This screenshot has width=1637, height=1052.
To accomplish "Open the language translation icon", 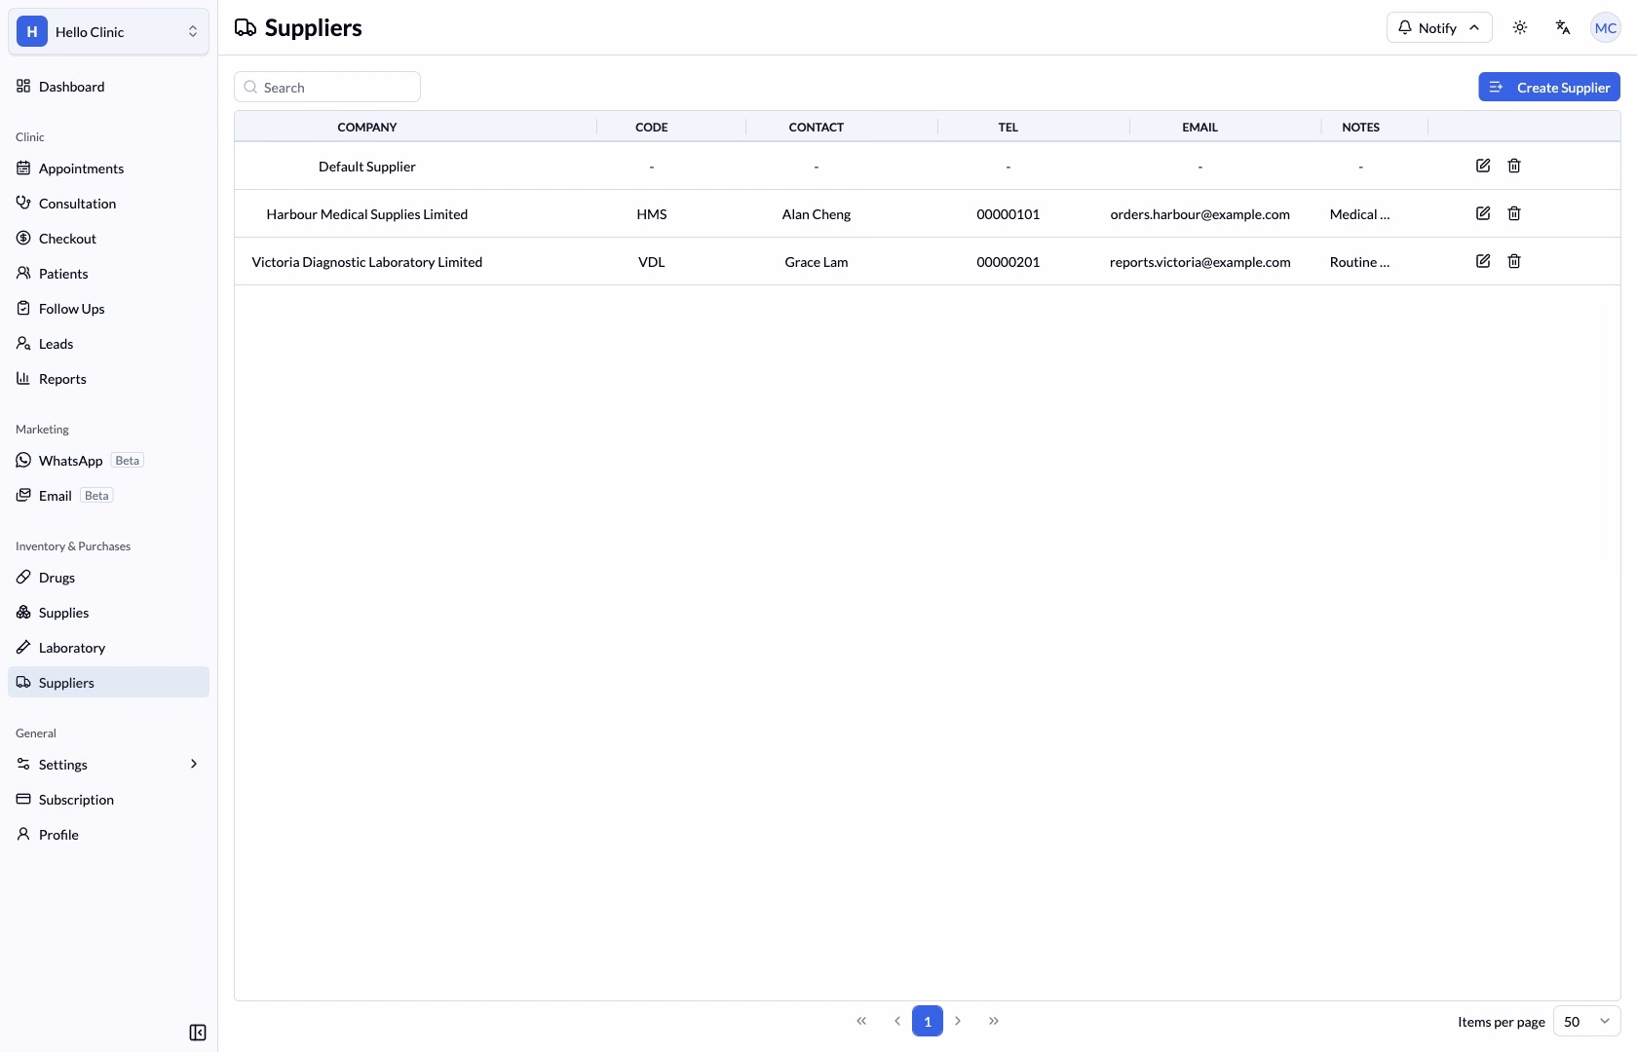I will pos(1563,27).
